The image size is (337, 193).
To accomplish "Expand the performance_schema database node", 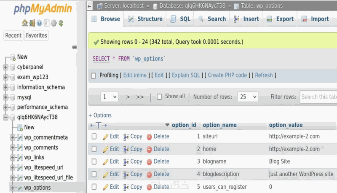I will (x=5, y=107).
